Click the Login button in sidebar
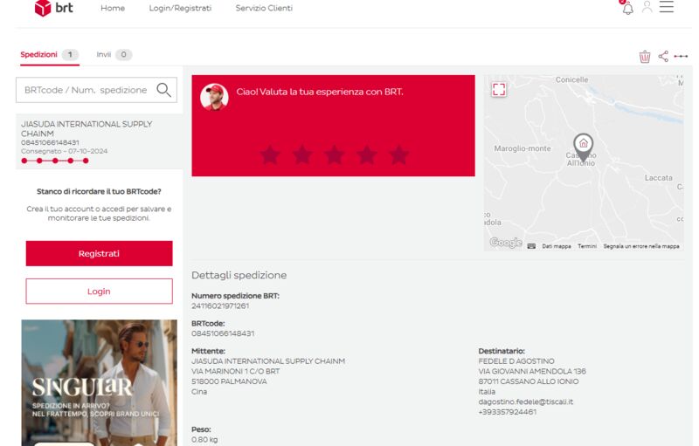This screenshot has width=699, height=446. [99, 292]
